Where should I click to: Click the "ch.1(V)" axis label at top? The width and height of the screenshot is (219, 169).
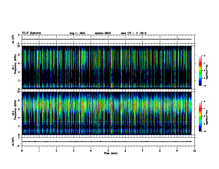(13, 39)
